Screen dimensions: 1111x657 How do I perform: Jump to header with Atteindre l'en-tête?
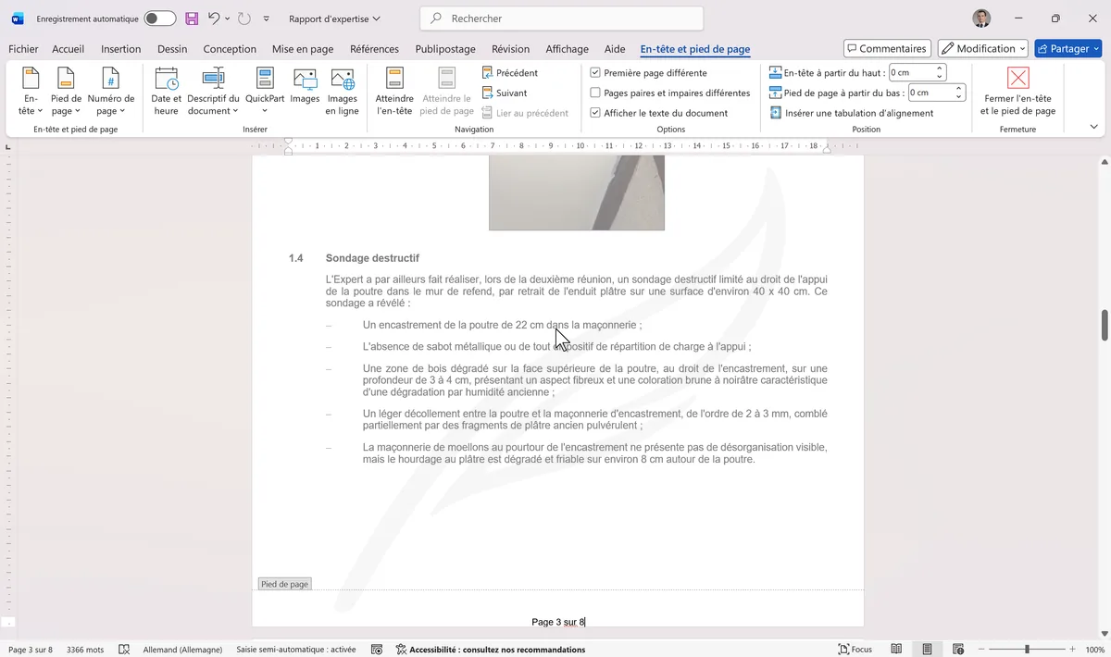pyautogui.click(x=393, y=91)
